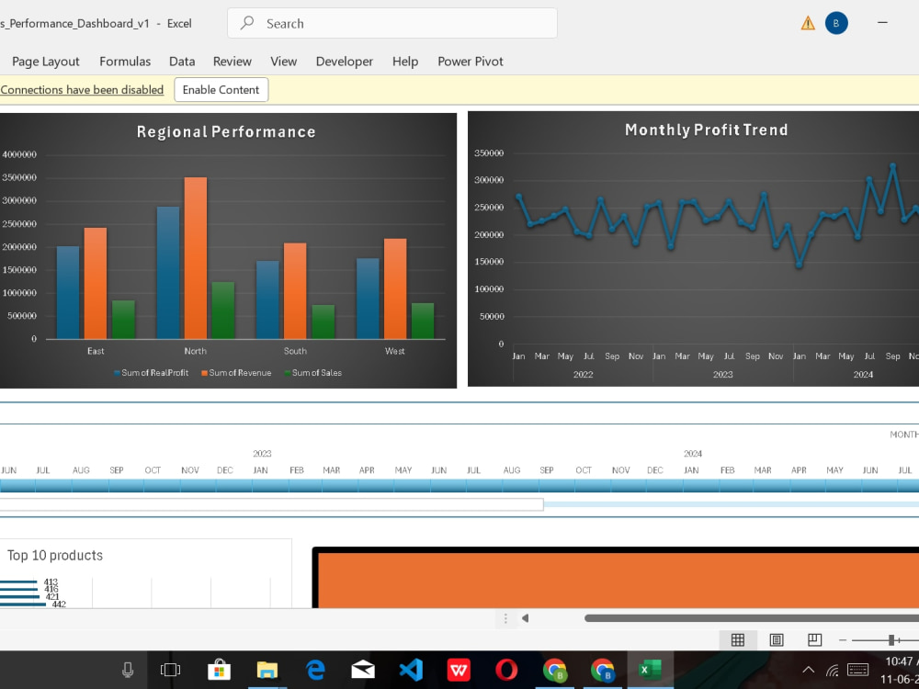Click into the Search box
Screen dimensions: 919x689
pos(392,24)
